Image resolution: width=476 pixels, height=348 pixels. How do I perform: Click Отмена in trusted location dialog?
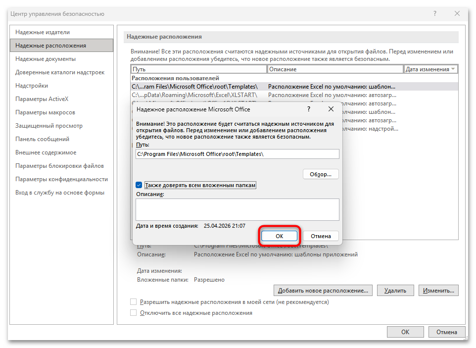coord(321,236)
